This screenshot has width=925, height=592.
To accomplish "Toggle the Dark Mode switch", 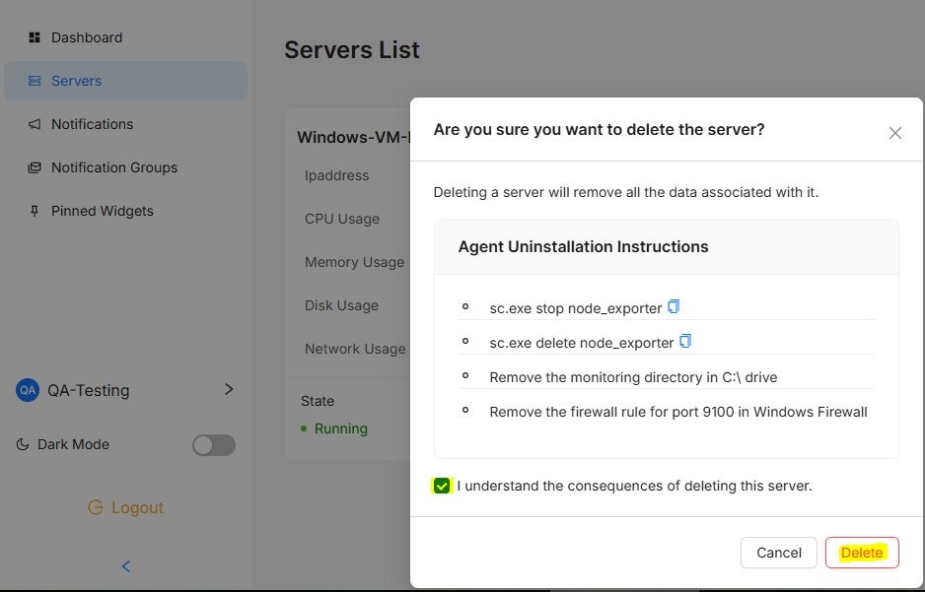I will click(x=214, y=445).
